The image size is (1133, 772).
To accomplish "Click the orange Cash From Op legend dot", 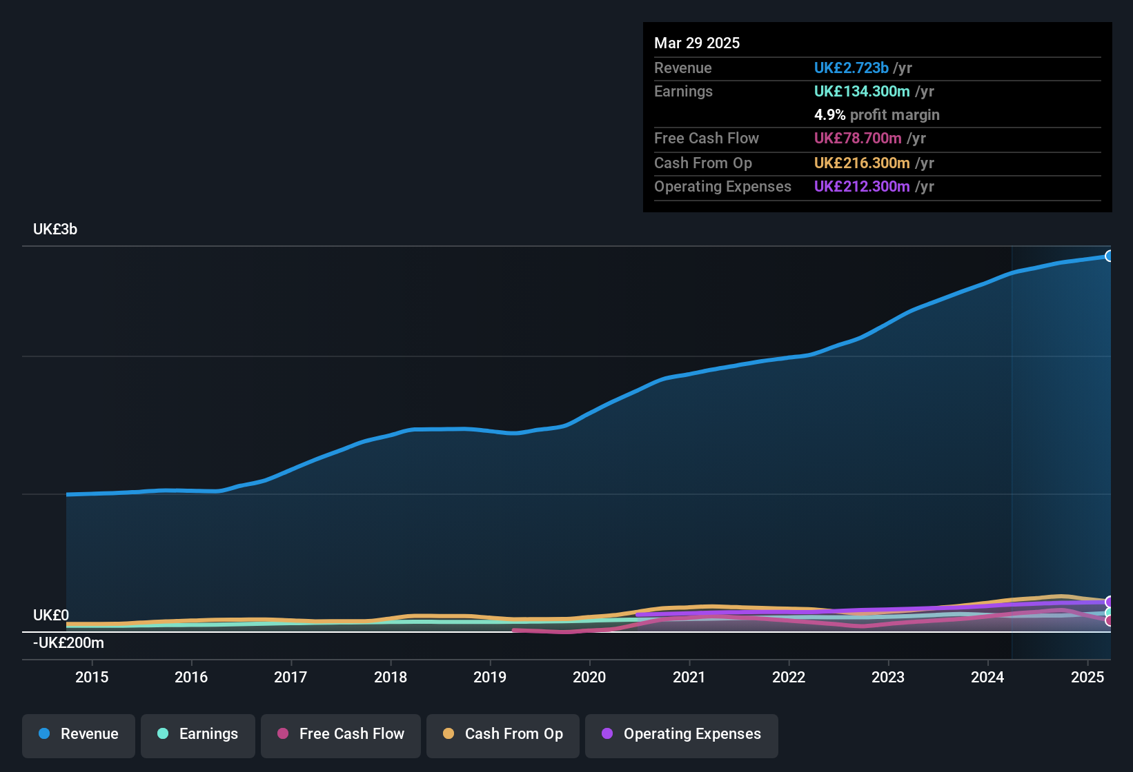I will point(449,734).
